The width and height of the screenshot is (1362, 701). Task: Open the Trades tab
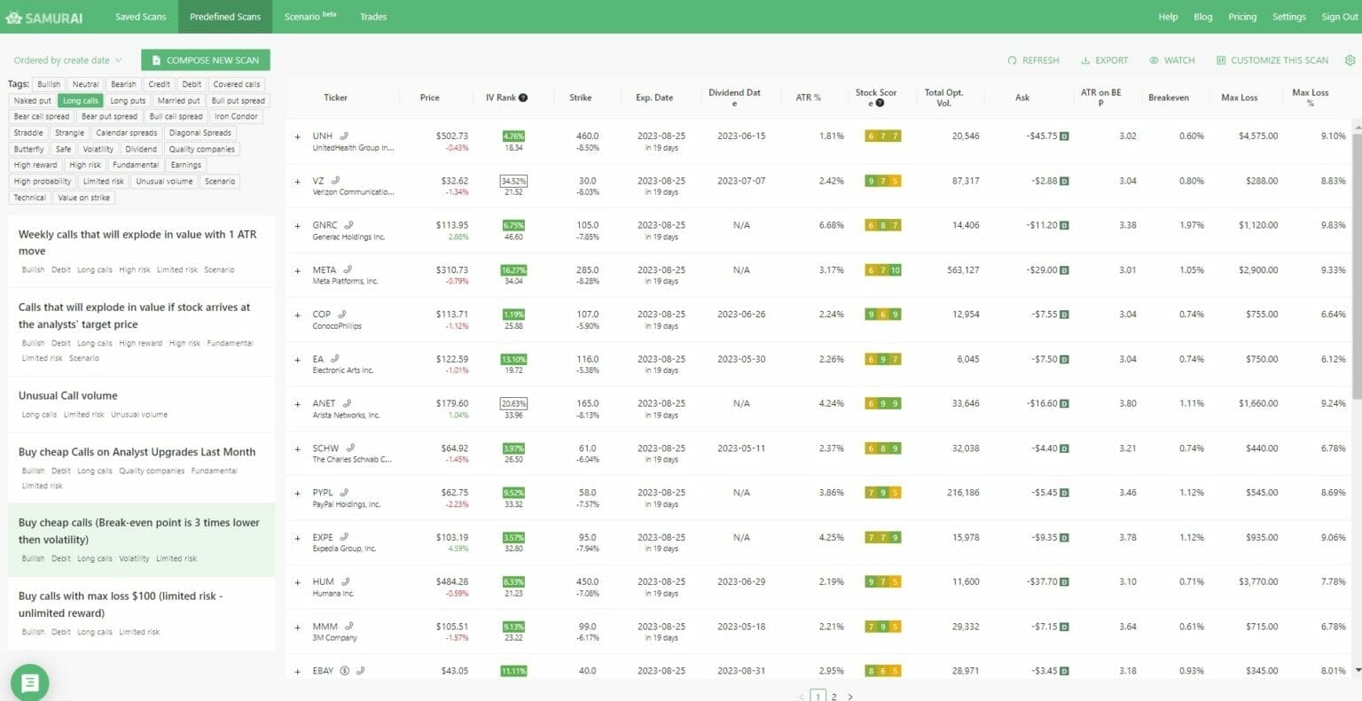click(x=373, y=16)
